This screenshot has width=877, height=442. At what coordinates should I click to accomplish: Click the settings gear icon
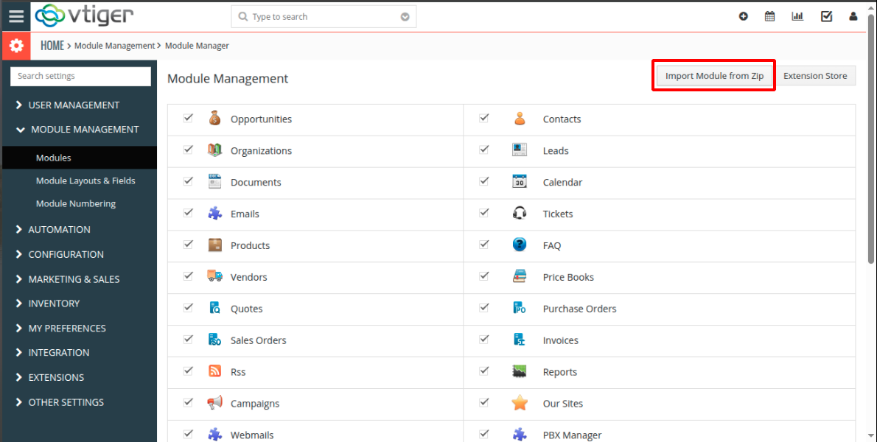[x=16, y=46]
